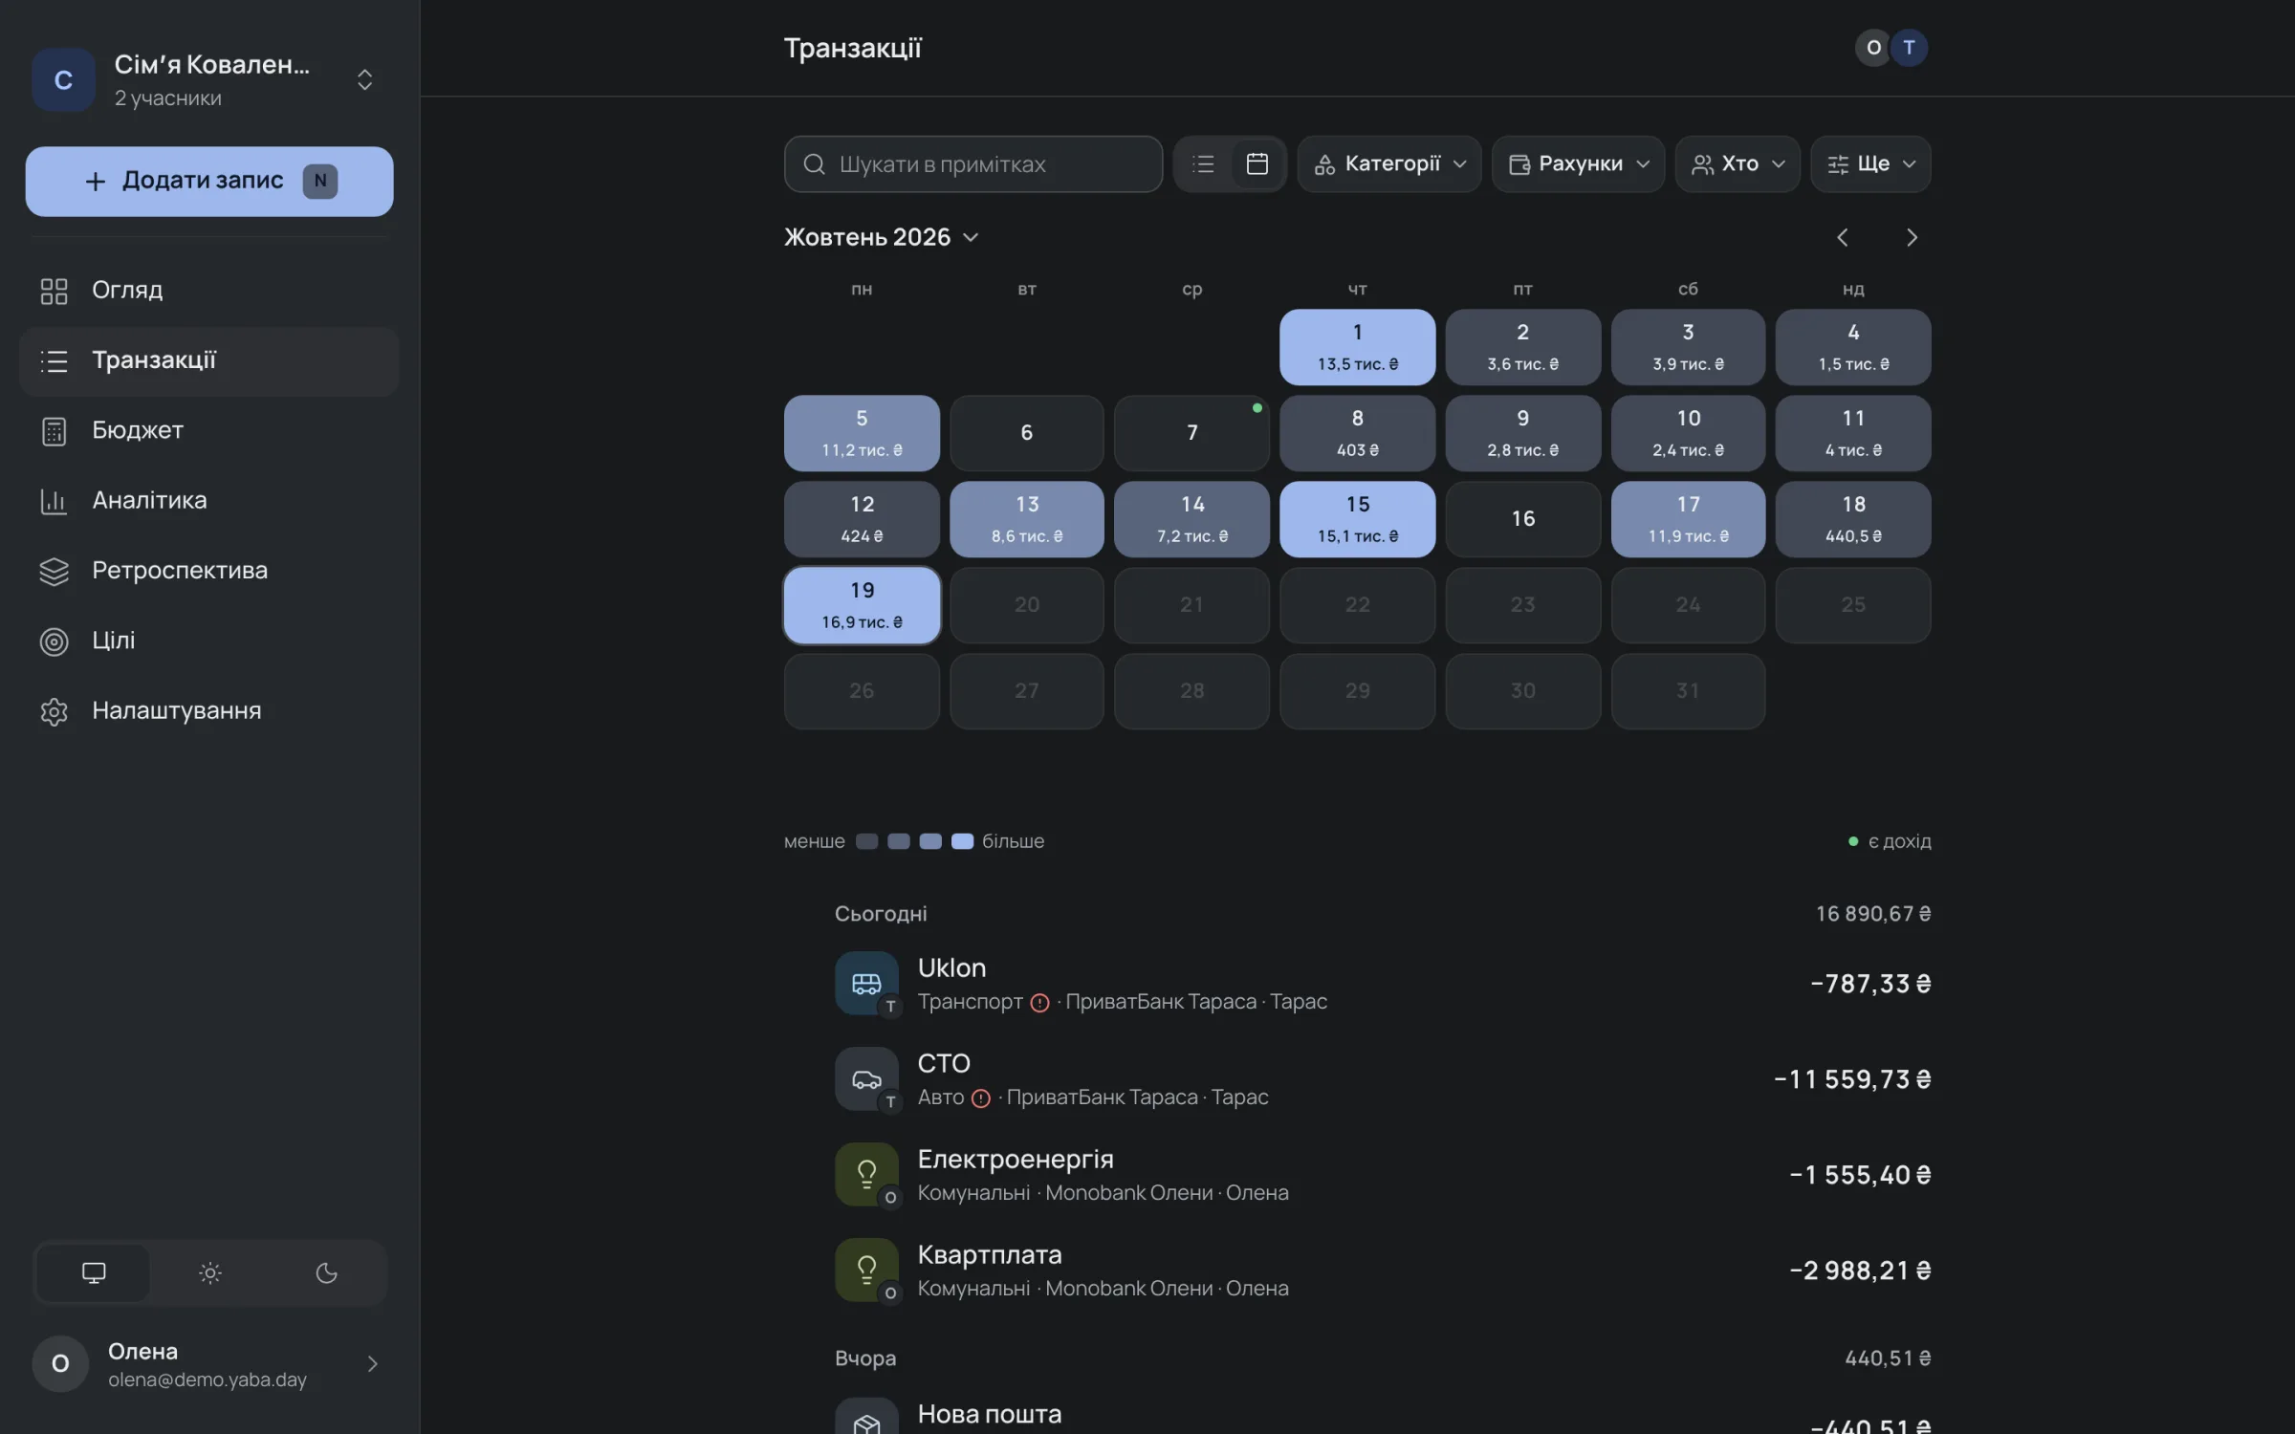Click the СТО car icon
The height and width of the screenshot is (1434, 2295).
(x=866, y=1078)
